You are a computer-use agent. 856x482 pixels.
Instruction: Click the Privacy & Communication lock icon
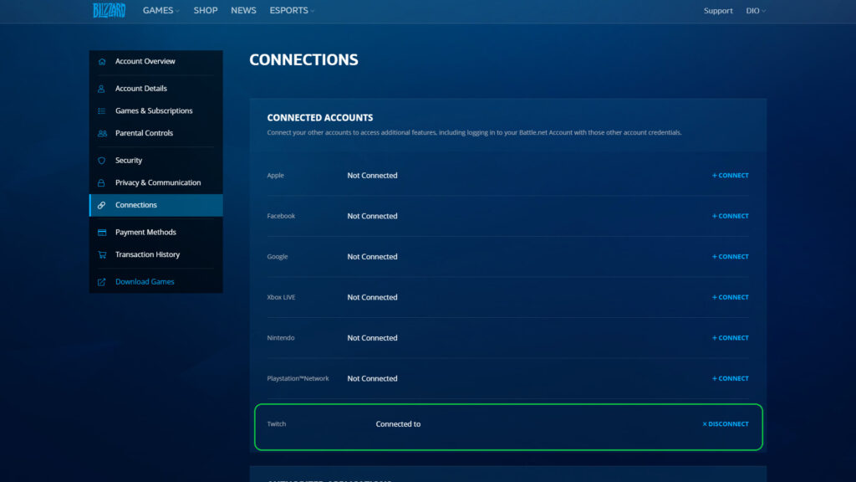[101, 182]
